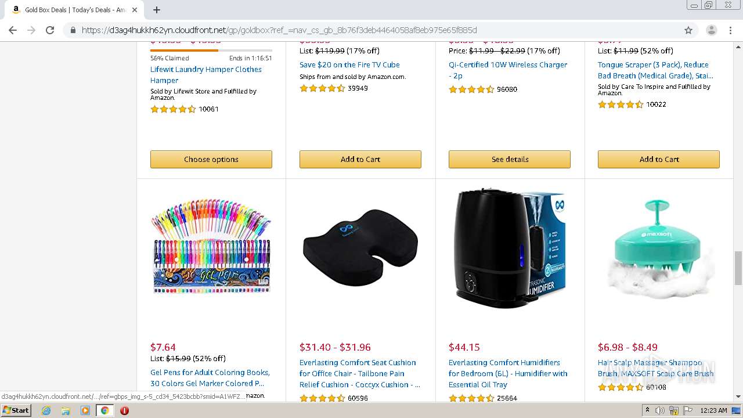
Task: Bookmark this page with the star icon
Action: point(688,30)
